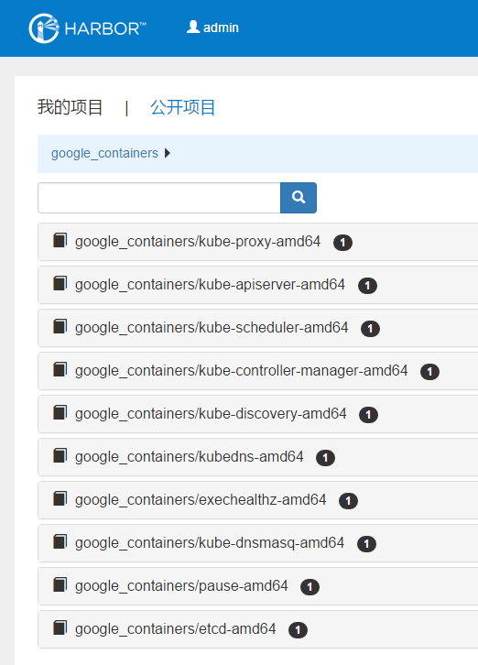Click the tag count badge for kube-dnsmasq-amd64
The width and height of the screenshot is (478, 665).
tap(367, 544)
